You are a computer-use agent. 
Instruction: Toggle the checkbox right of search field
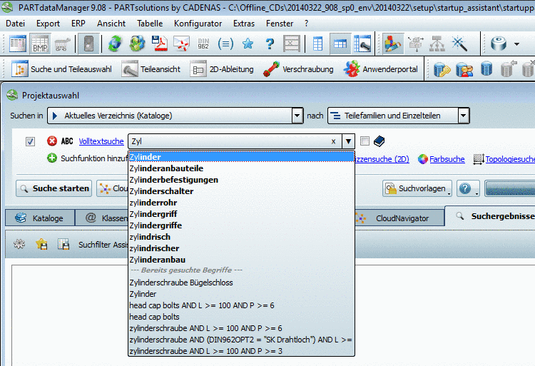click(x=365, y=141)
